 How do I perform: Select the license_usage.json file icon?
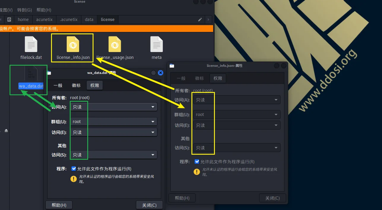pos(115,44)
